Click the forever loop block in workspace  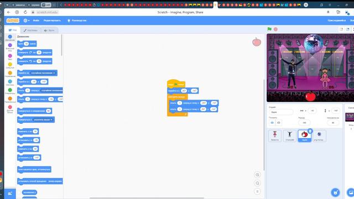point(177,97)
